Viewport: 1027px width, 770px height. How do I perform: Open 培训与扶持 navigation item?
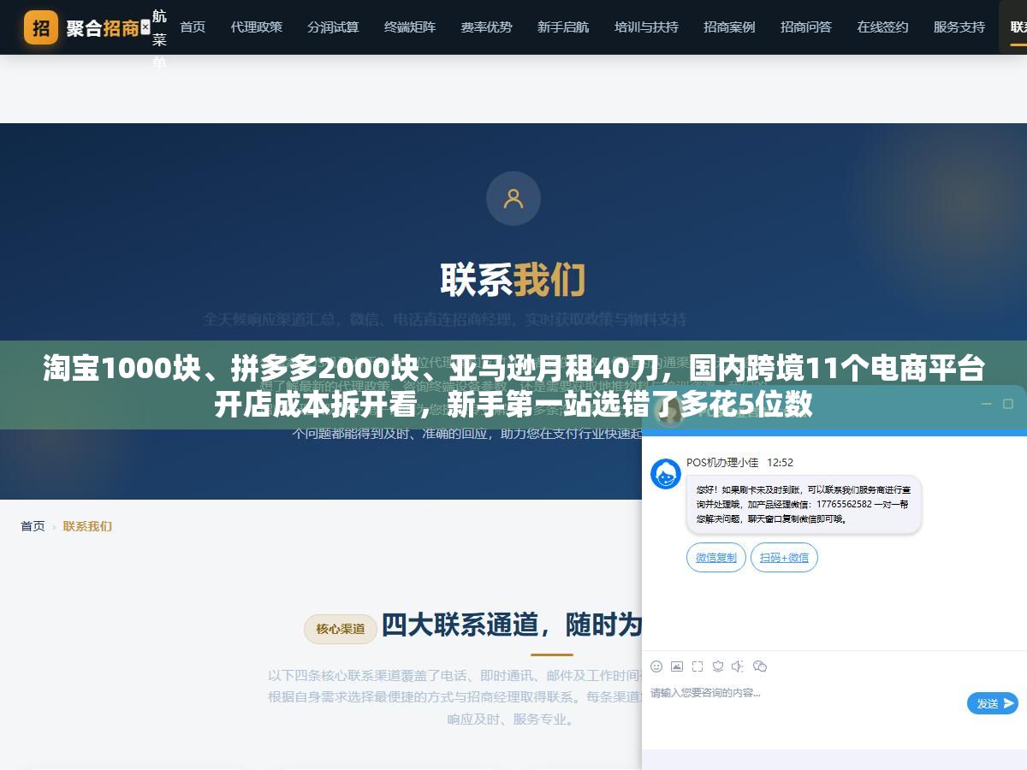pos(646,27)
